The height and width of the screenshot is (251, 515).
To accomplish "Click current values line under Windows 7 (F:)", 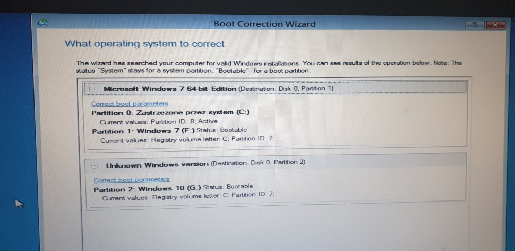I will pyautogui.click(x=187, y=140).
